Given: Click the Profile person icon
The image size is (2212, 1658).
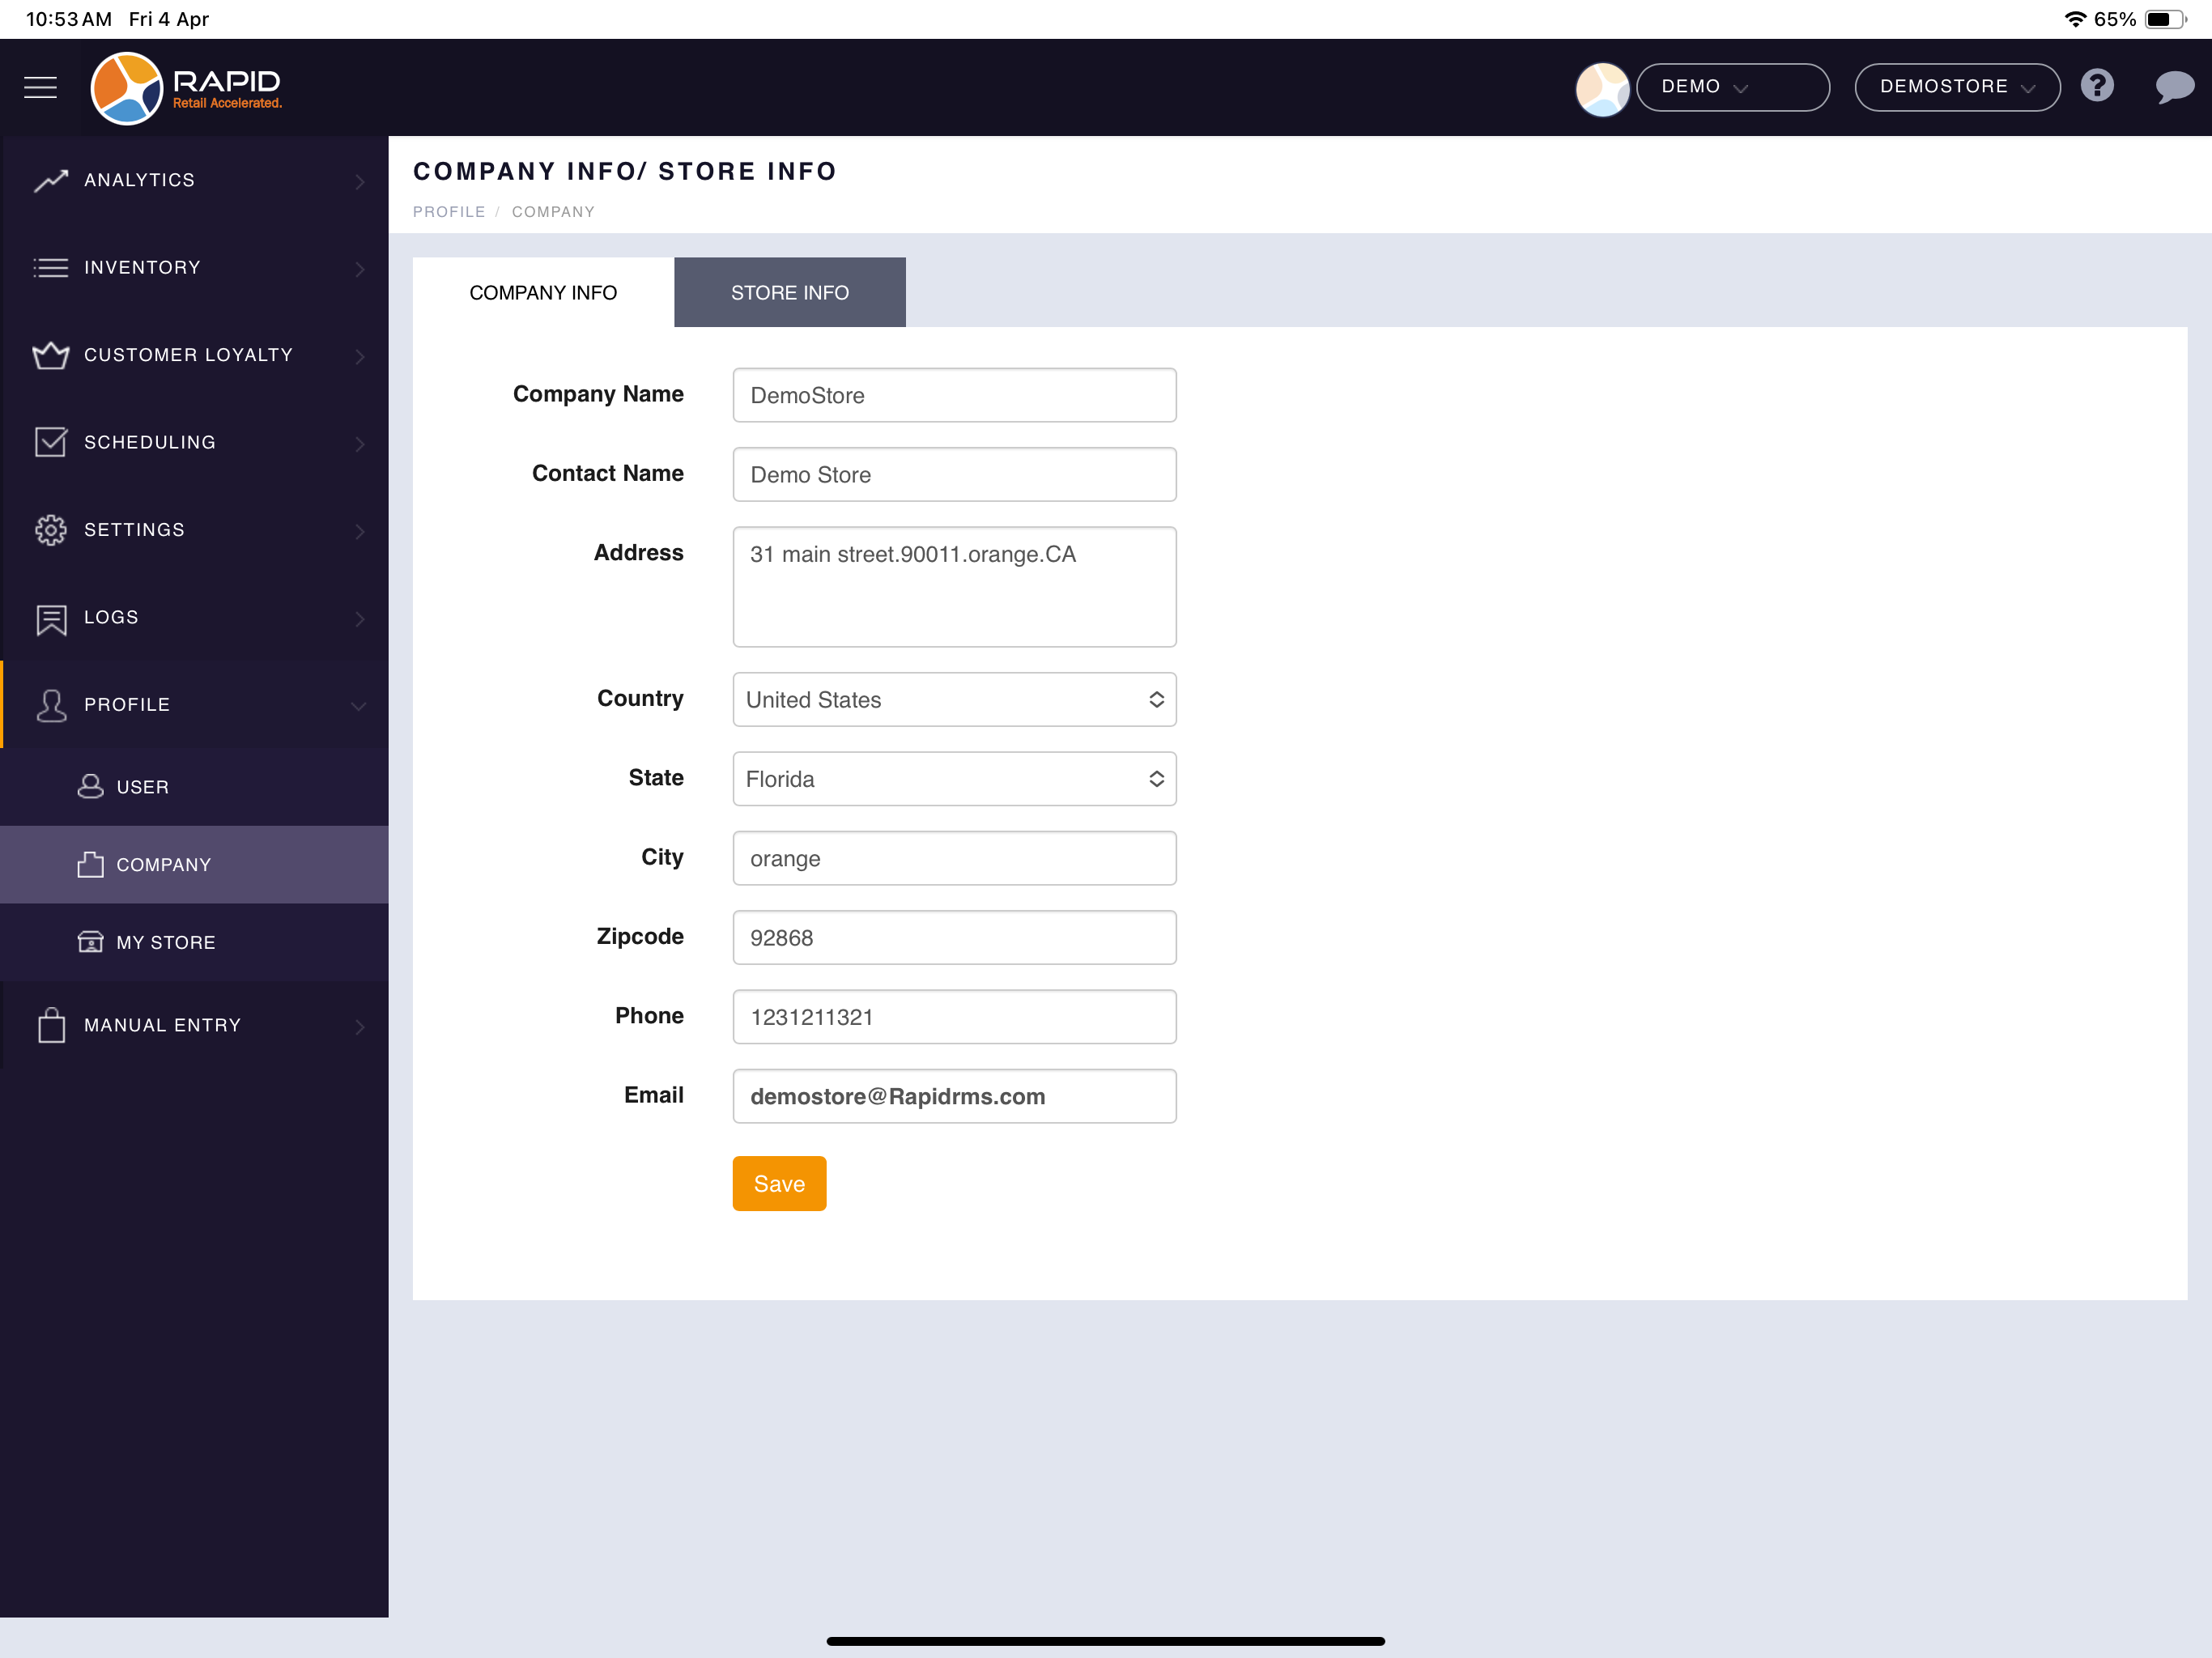Looking at the screenshot, I should pyautogui.click(x=51, y=705).
